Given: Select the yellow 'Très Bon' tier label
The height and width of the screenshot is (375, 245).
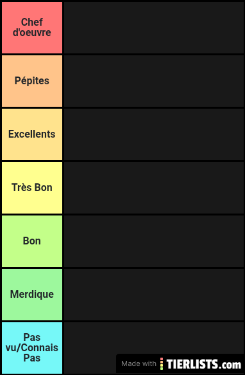Looking at the screenshot, I should click(x=32, y=188).
